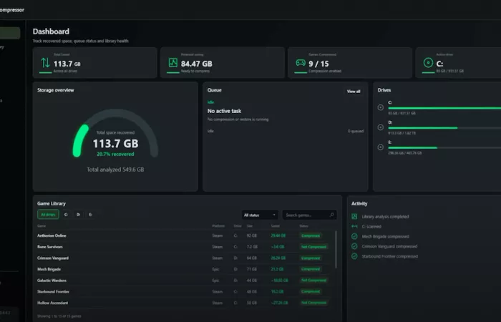Filter Game Library by D: drive
The height and width of the screenshot is (322, 501).
78,215
